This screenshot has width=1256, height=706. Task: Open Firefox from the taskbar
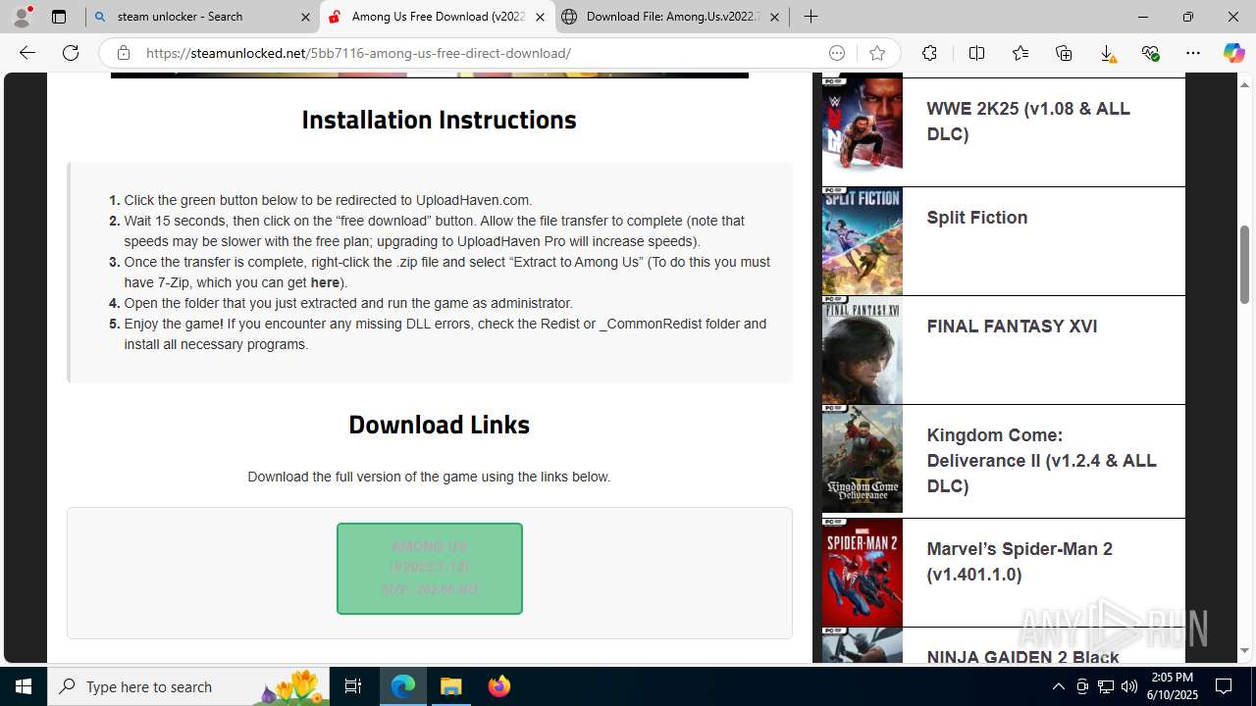498,686
